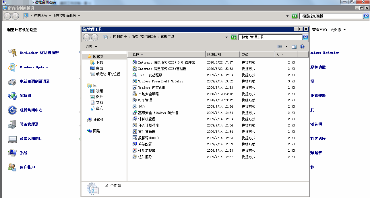This screenshot has height=198, width=370.
Task: Select 文档 in the navigation pane
Action: pyautogui.click(x=99, y=102)
